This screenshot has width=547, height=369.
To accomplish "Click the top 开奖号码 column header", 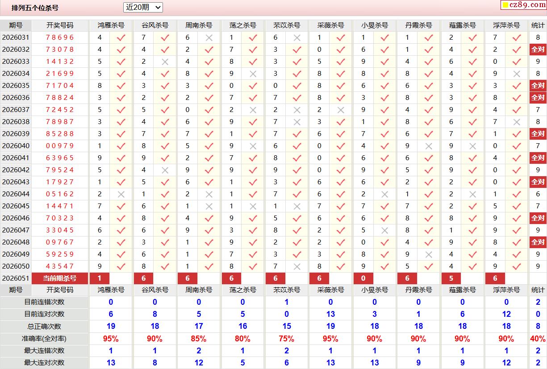I will [x=60, y=25].
